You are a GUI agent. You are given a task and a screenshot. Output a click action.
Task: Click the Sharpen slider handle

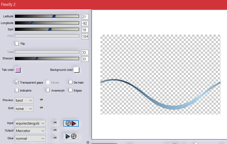(x=37, y=59)
